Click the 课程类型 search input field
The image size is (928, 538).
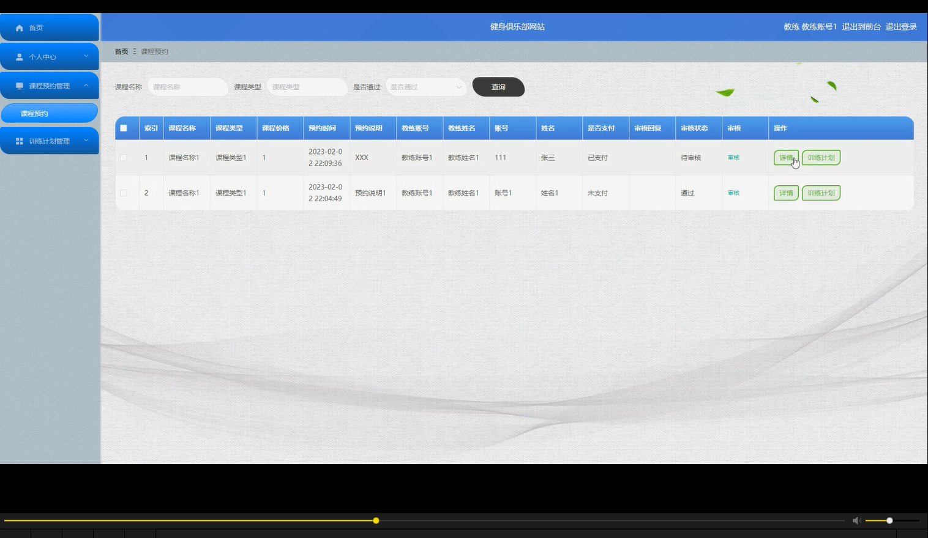[x=307, y=87]
